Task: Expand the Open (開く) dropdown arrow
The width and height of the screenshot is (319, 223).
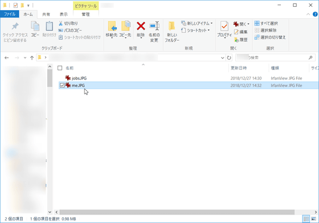Action: tap(248, 24)
